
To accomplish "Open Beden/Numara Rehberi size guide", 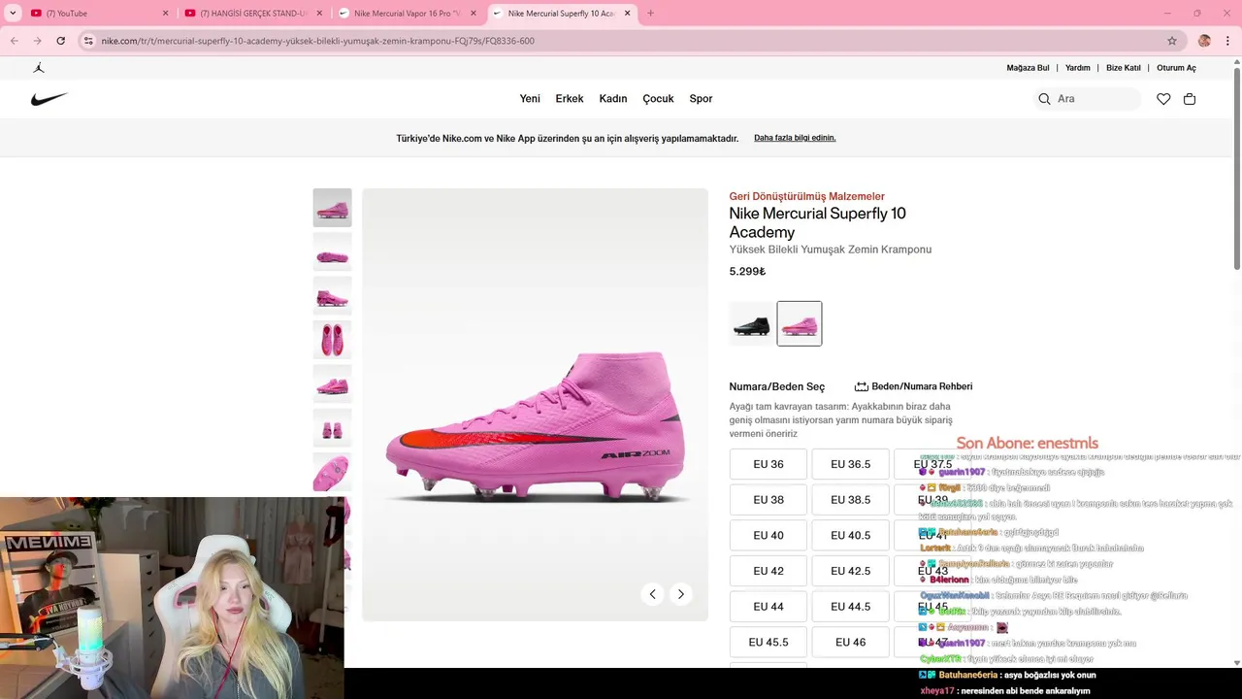I will (x=913, y=386).
